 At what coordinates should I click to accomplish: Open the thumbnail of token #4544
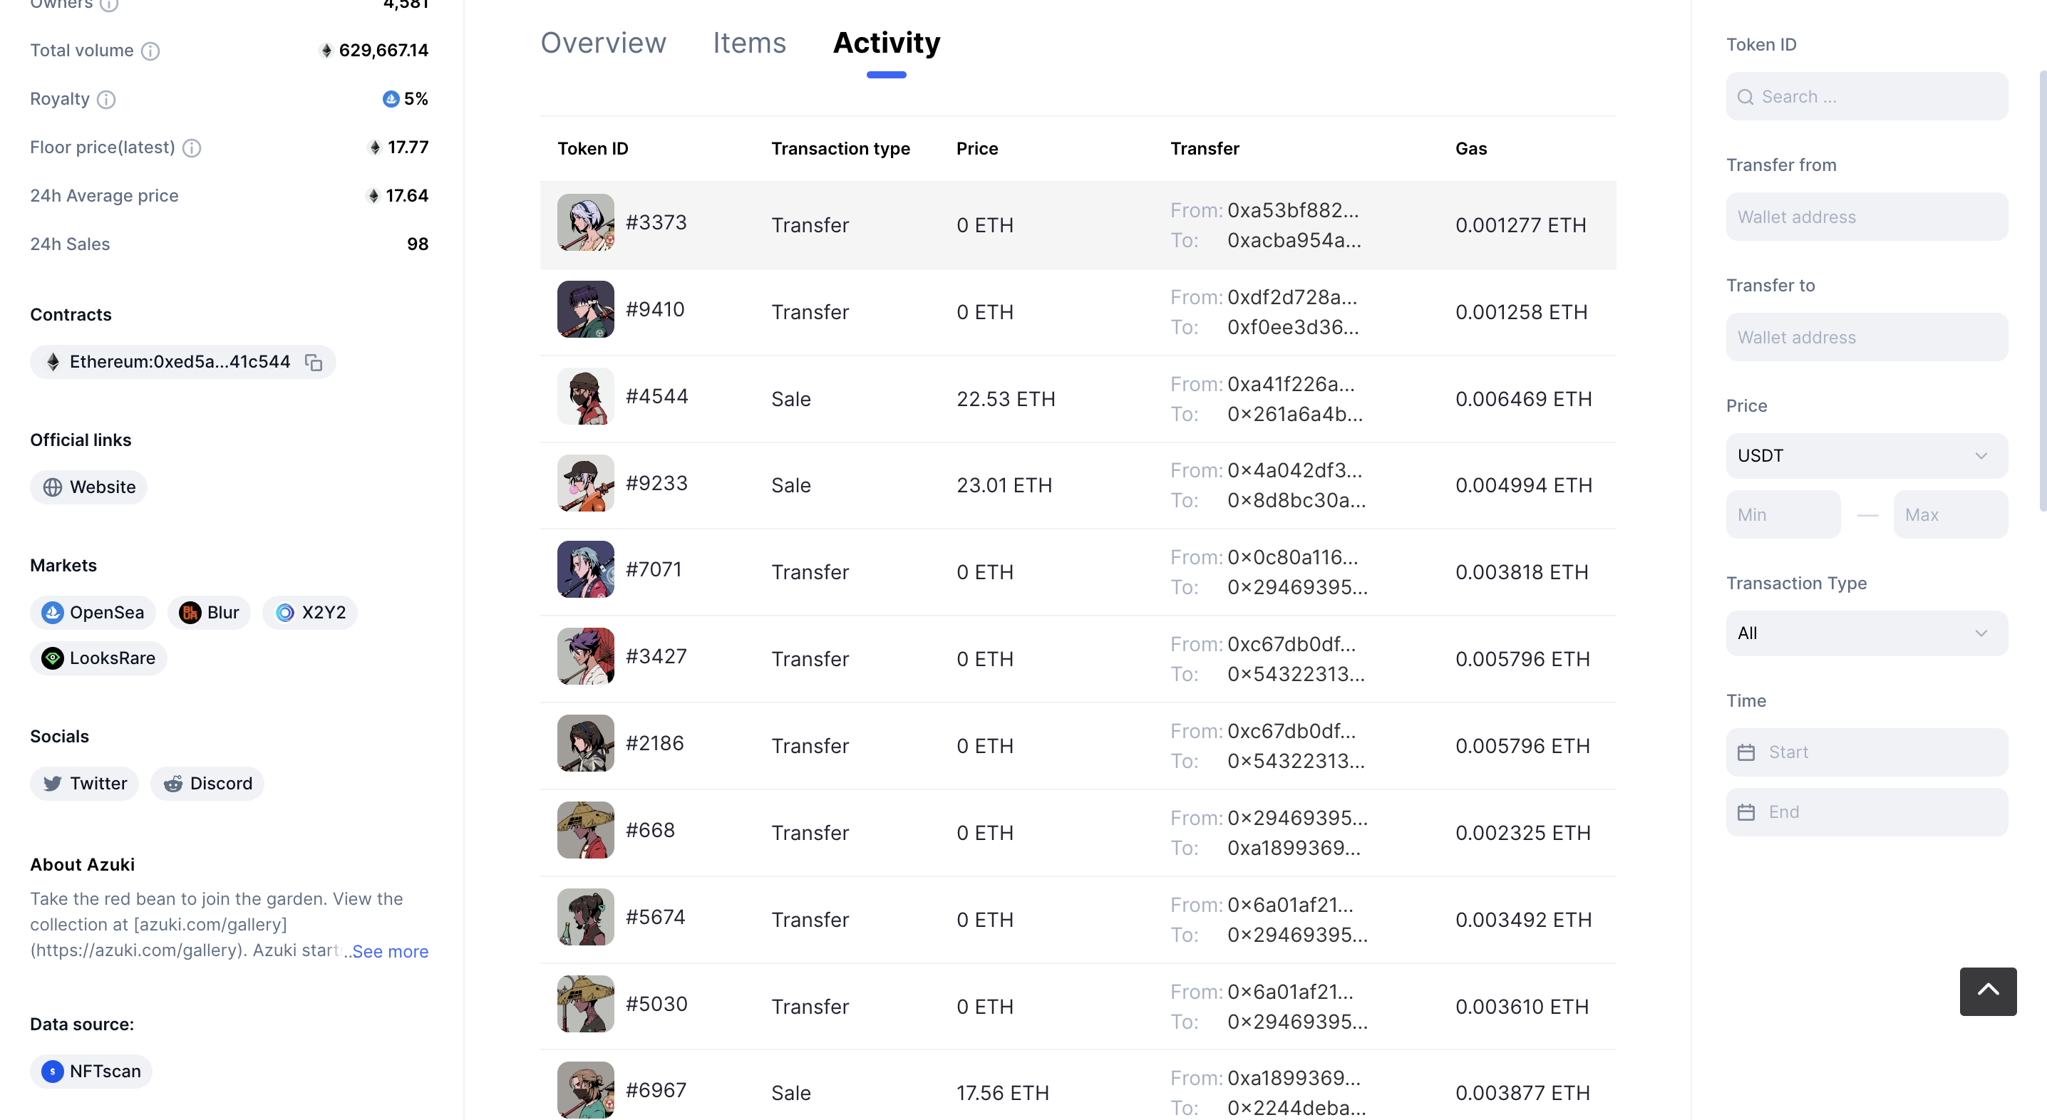586,396
